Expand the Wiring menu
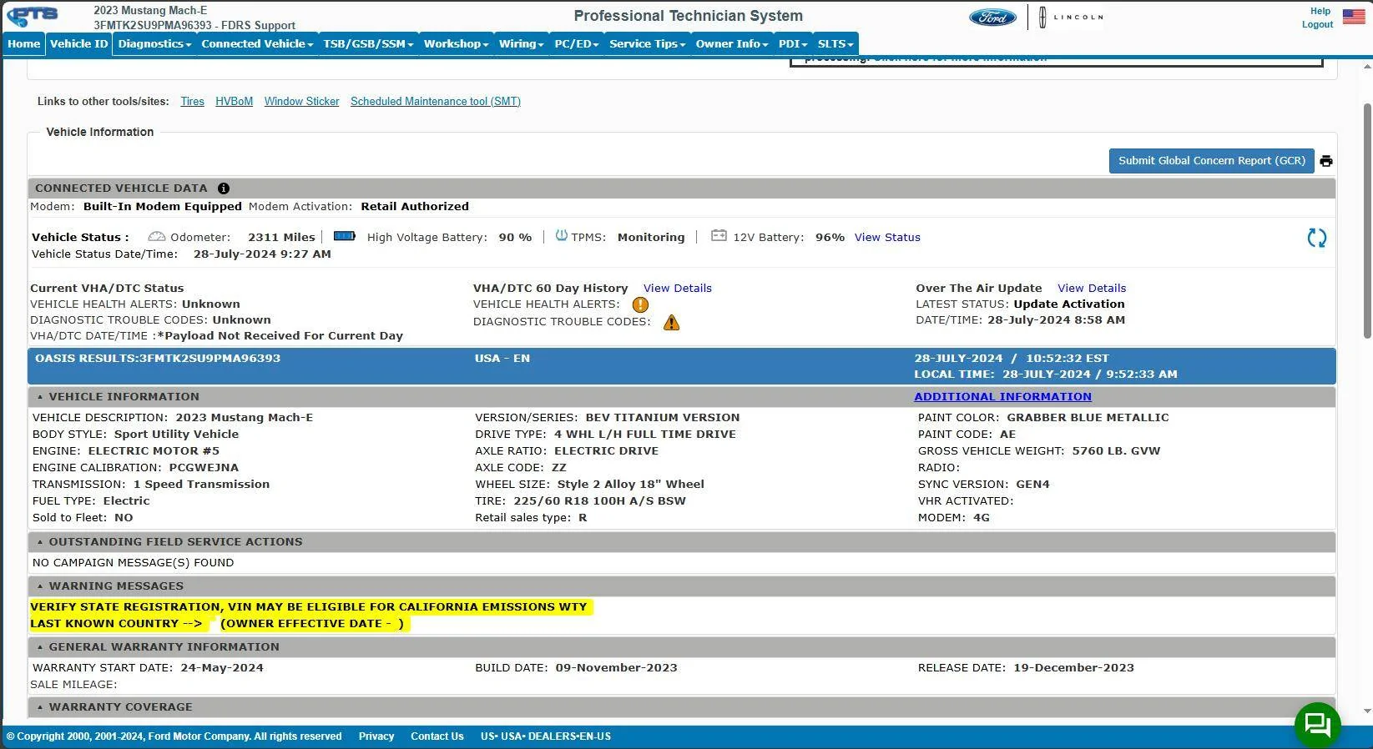Viewport: 1373px width, 749px height. point(521,44)
